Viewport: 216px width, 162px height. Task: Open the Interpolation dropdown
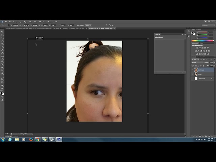[88, 25]
